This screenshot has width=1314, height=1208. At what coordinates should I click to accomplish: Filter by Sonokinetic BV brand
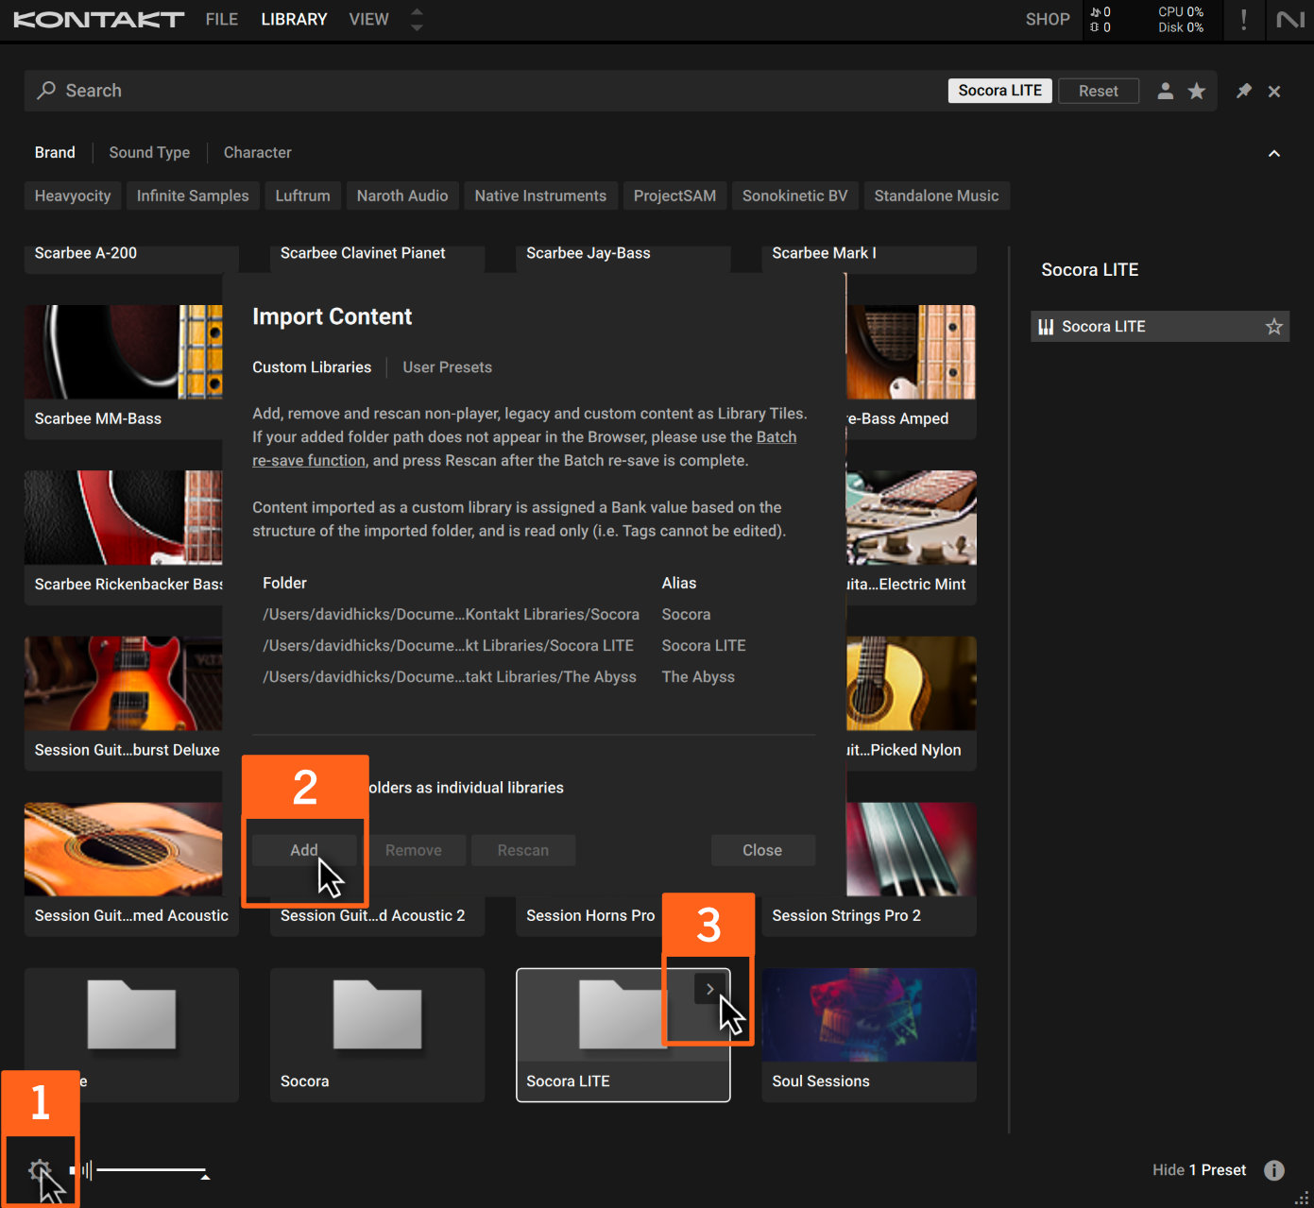coord(795,196)
